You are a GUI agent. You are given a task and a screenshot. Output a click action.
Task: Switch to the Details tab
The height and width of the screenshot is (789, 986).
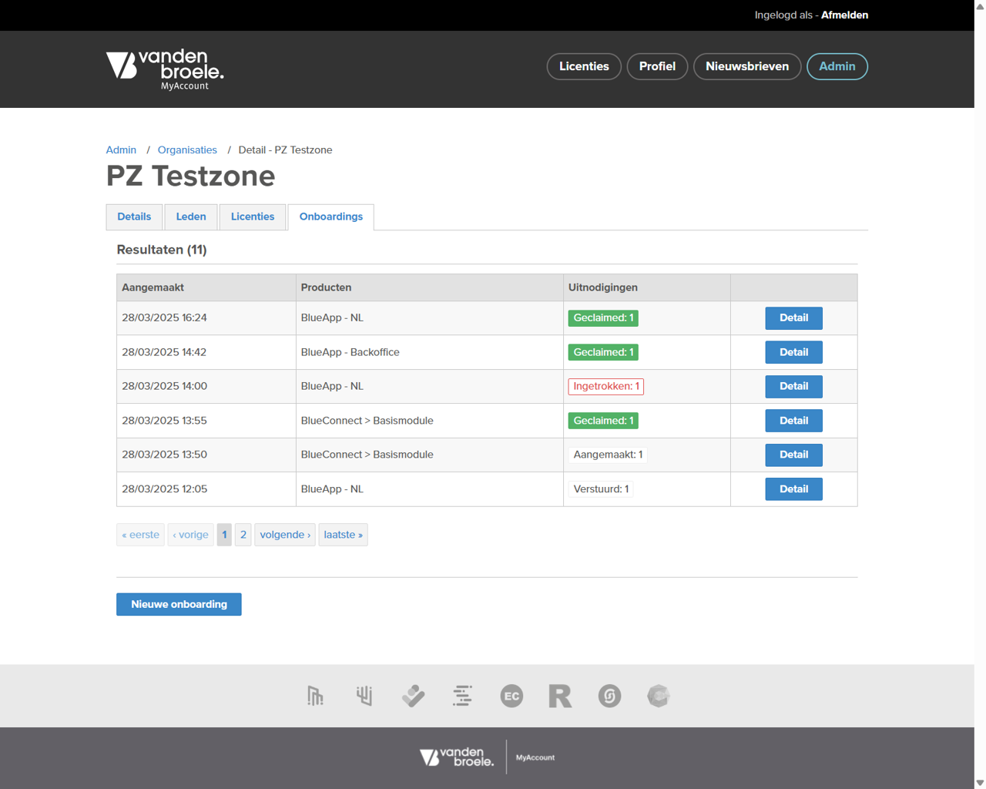pyautogui.click(x=134, y=217)
